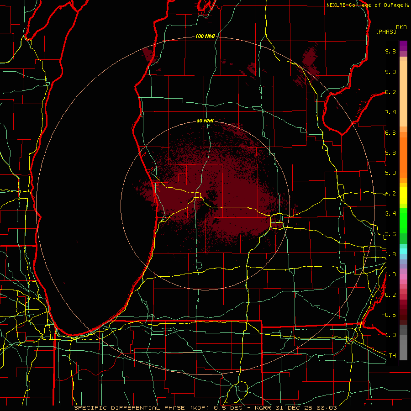Image resolution: width=411 pixels, height=411 pixels.
Task: Click the NEXLAB-College of DuPage header text
Action: (365, 5)
